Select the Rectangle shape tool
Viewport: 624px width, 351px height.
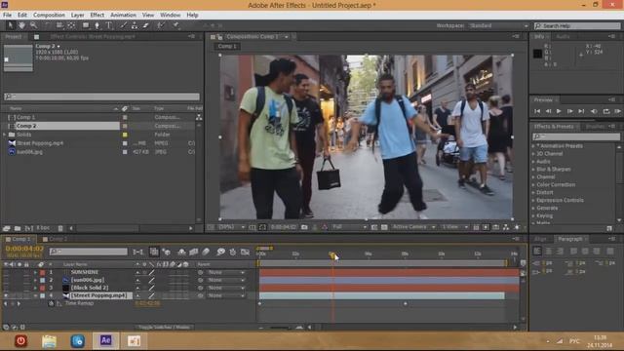(x=86, y=25)
